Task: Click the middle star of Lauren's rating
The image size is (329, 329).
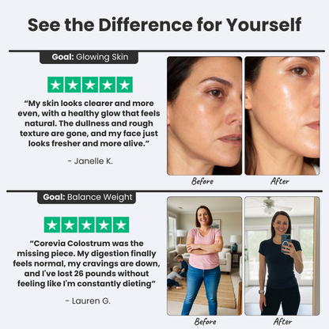Action: tap(86, 225)
